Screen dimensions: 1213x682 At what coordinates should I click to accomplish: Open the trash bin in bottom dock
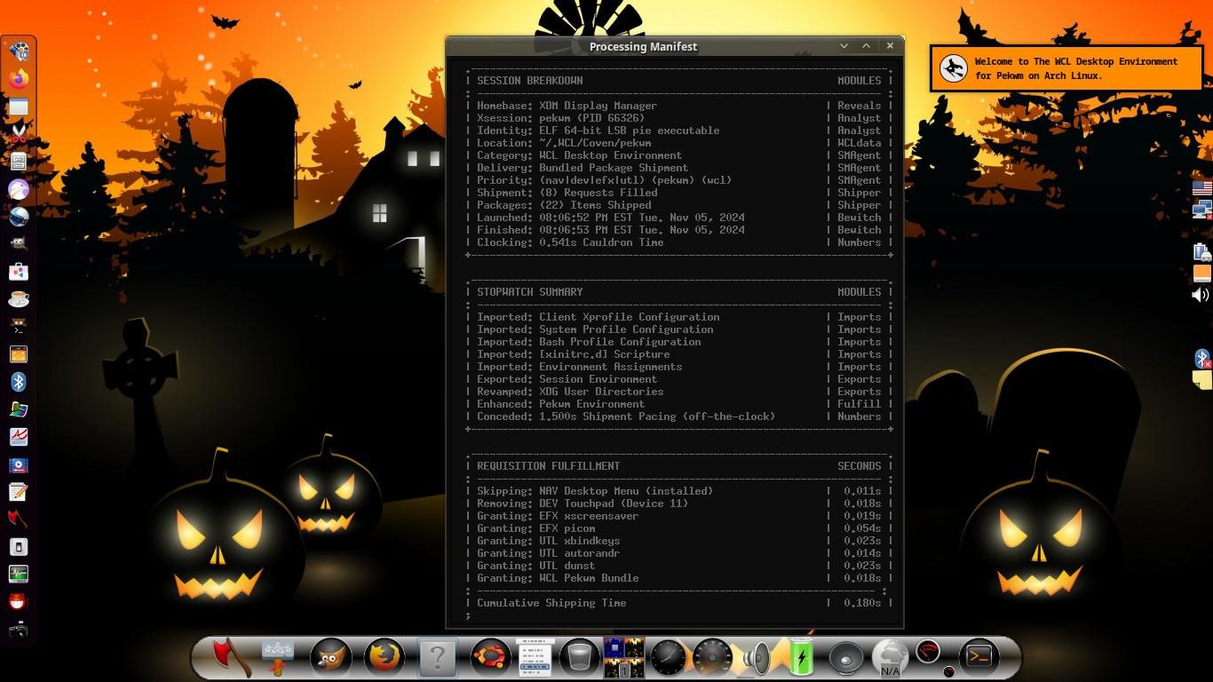click(579, 658)
